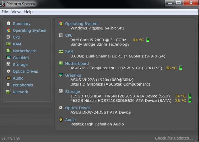
Task: Open the View menu
Action: [x=16, y=12]
